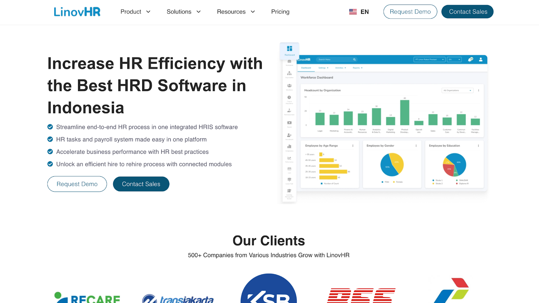This screenshot has width=539, height=303.
Task: Select the Dashboard icon in the preview sidebar
Action: click(x=289, y=48)
